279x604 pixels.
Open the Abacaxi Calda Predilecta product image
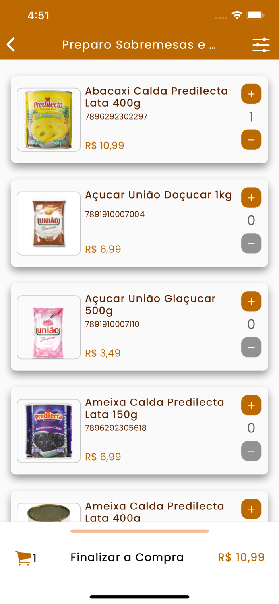(48, 119)
